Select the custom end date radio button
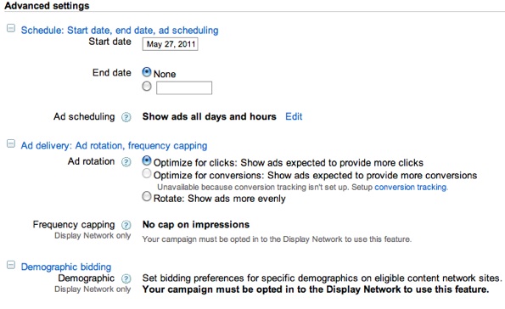 (x=147, y=87)
